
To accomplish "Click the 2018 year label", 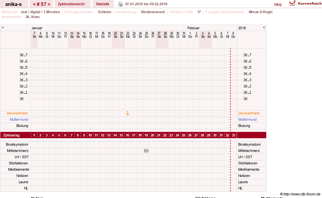I will pyautogui.click(x=242, y=28).
